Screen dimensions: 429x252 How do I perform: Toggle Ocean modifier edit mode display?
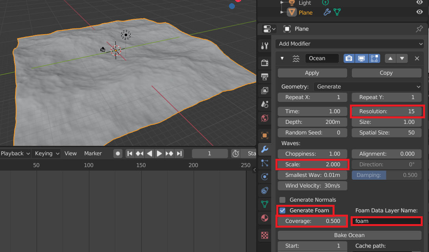pyautogui.click(x=374, y=59)
